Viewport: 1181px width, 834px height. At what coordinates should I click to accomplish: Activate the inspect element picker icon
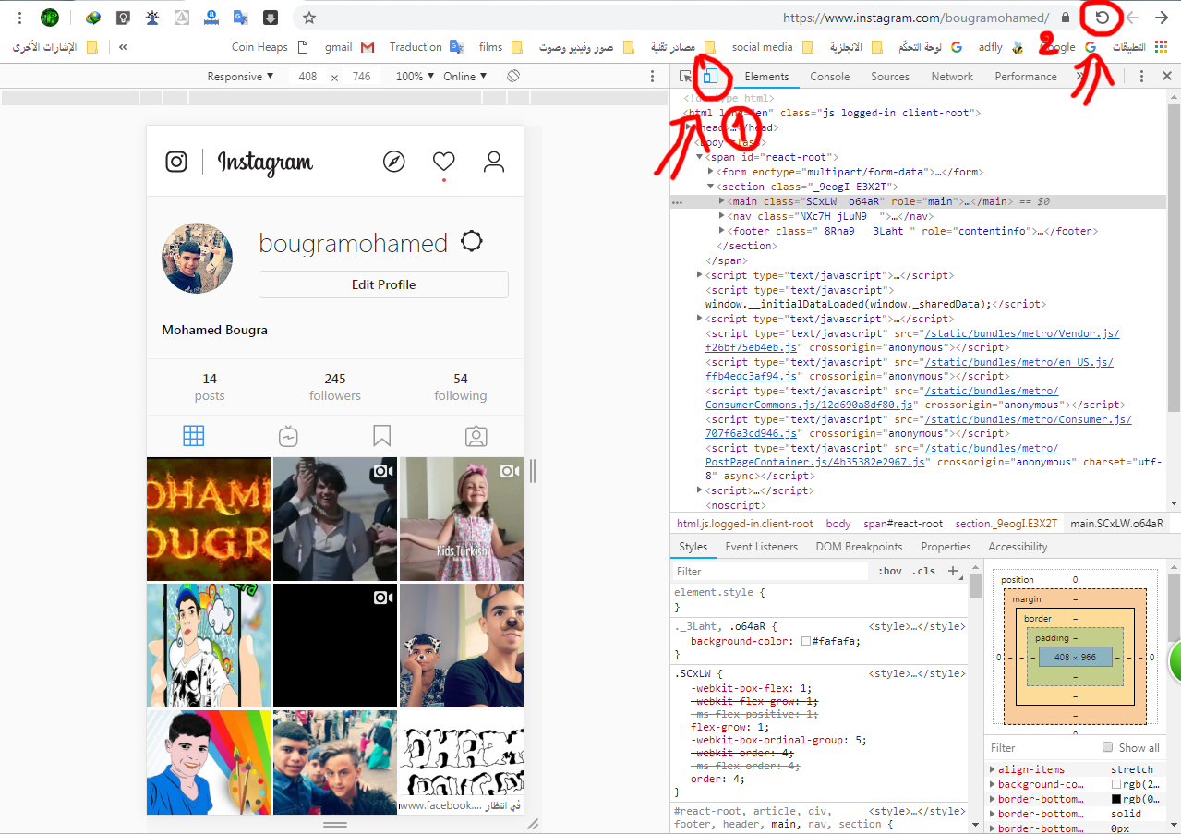click(686, 77)
